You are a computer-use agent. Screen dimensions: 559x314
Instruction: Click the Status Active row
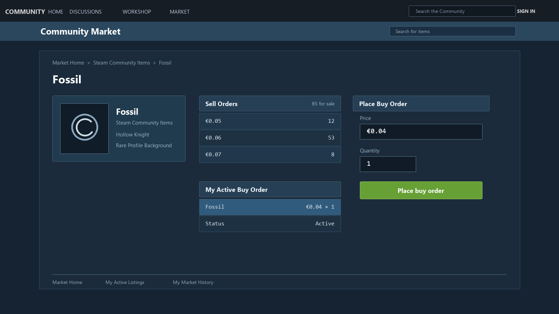(270, 224)
